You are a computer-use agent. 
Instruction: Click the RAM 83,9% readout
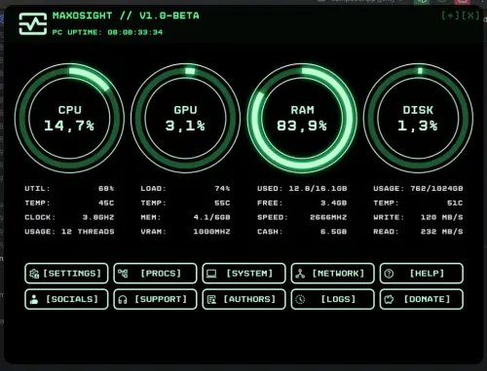[x=302, y=126]
